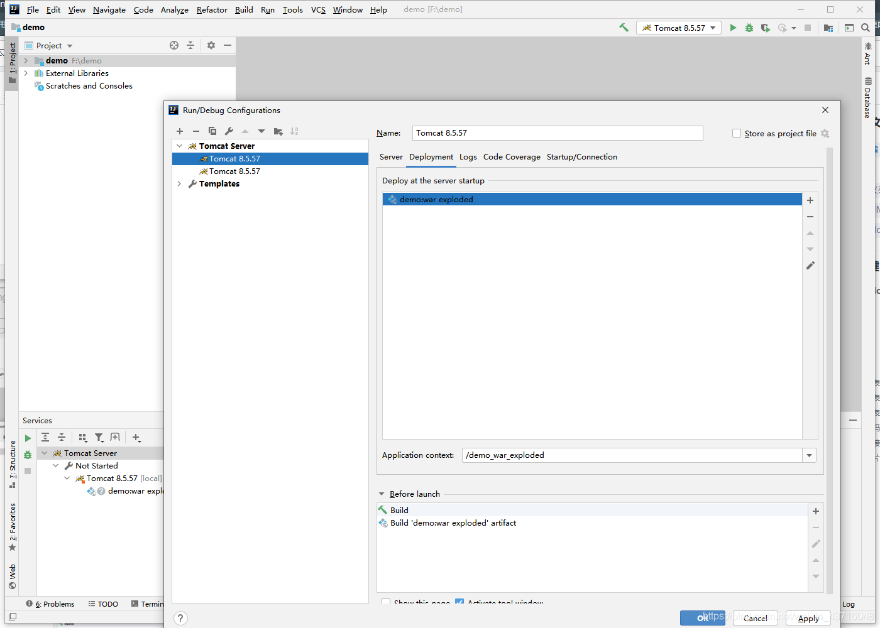This screenshot has height=628, width=880.
Task: Expand all nodes icon in Services toolbar
Action: click(45, 437)
